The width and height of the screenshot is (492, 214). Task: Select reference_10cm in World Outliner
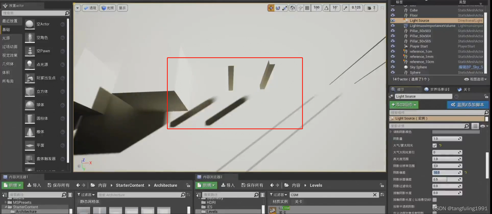pos(422,62)
